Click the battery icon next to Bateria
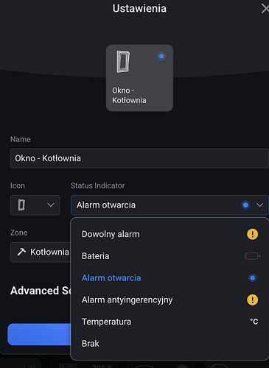 pyautogui.click(x=252, y=256)
